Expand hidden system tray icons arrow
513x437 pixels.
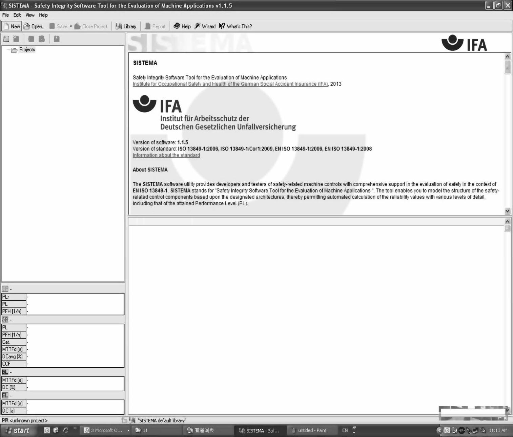click(439, 430)
